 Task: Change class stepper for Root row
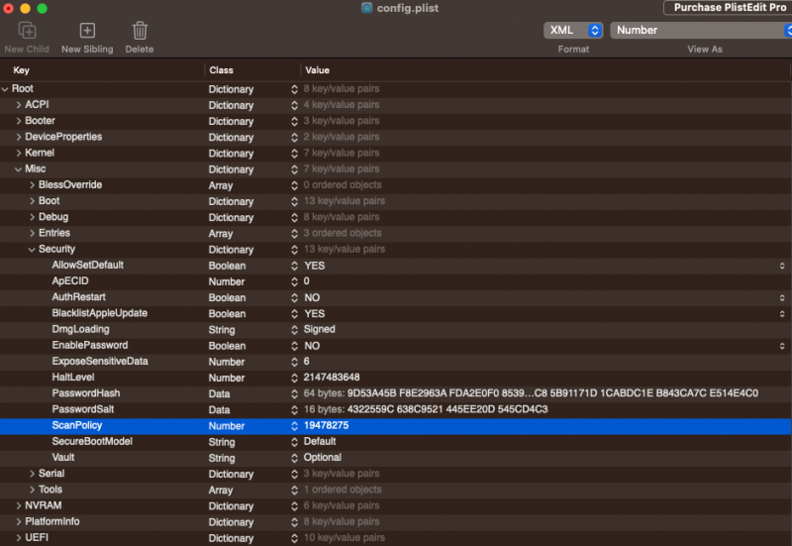click(294, 89)
